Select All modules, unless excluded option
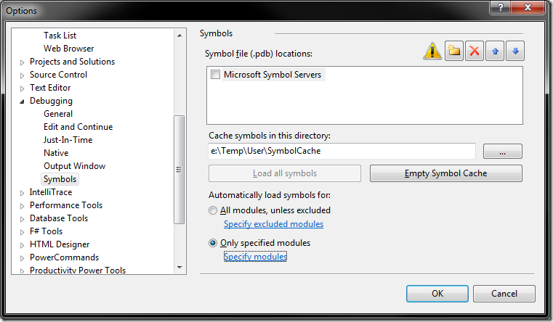The height and width of the screenshot is (322, 553). (213, 210)
